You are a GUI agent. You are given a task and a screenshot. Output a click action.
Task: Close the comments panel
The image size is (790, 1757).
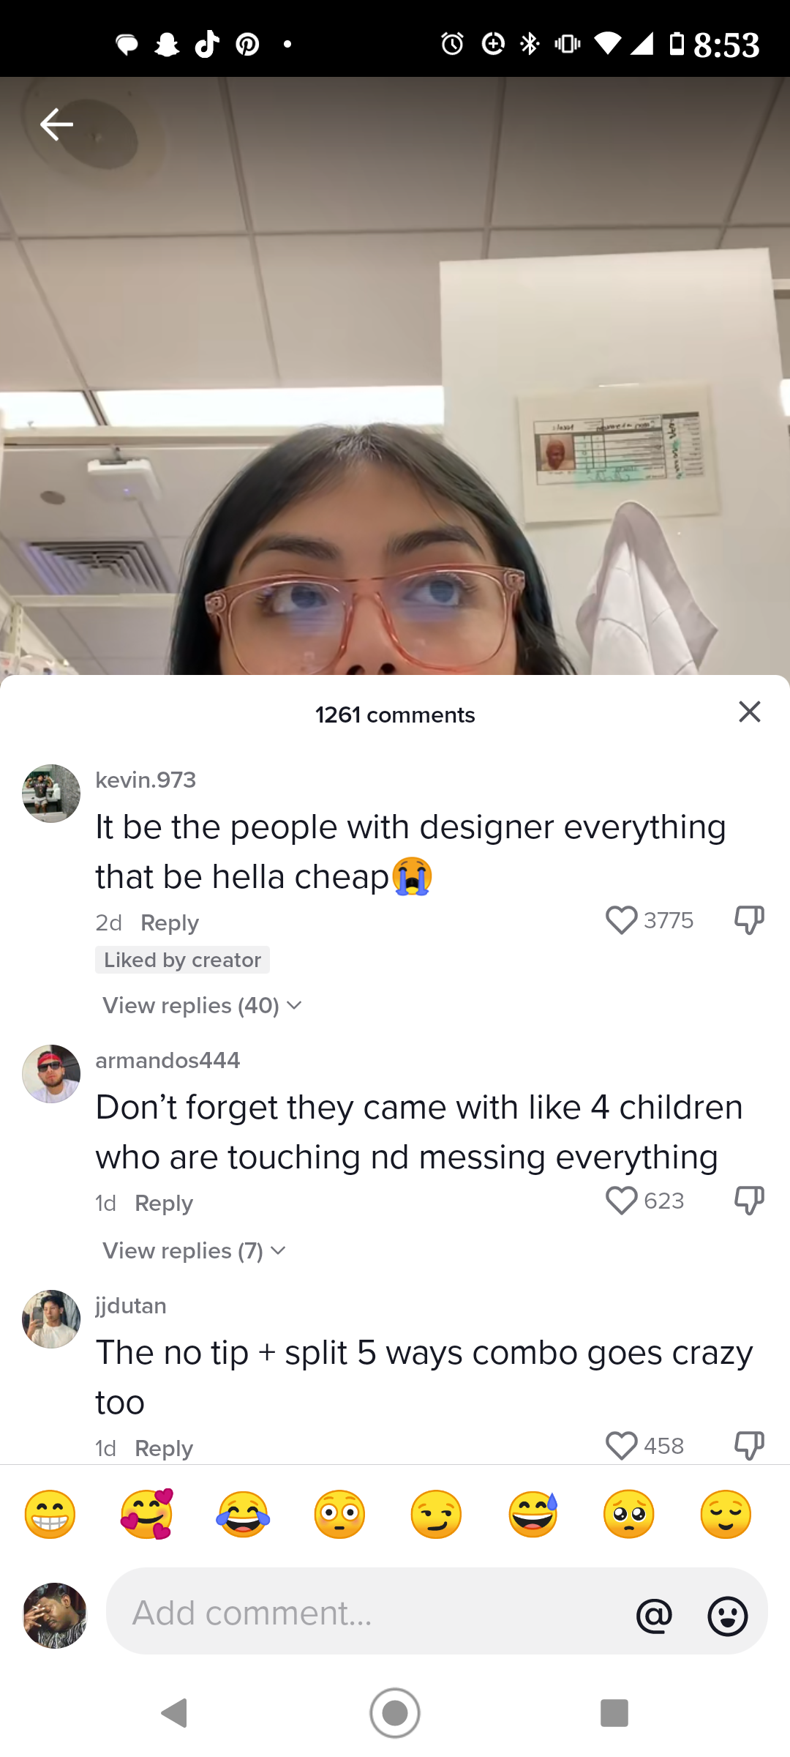(x=749, y=712)
